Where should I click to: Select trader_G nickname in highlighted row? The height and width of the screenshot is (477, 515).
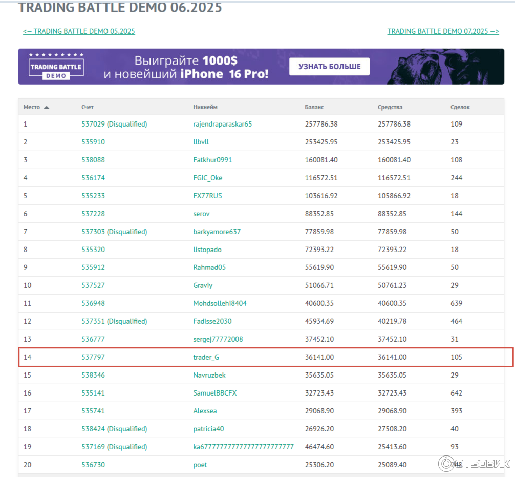click(206, 357)
